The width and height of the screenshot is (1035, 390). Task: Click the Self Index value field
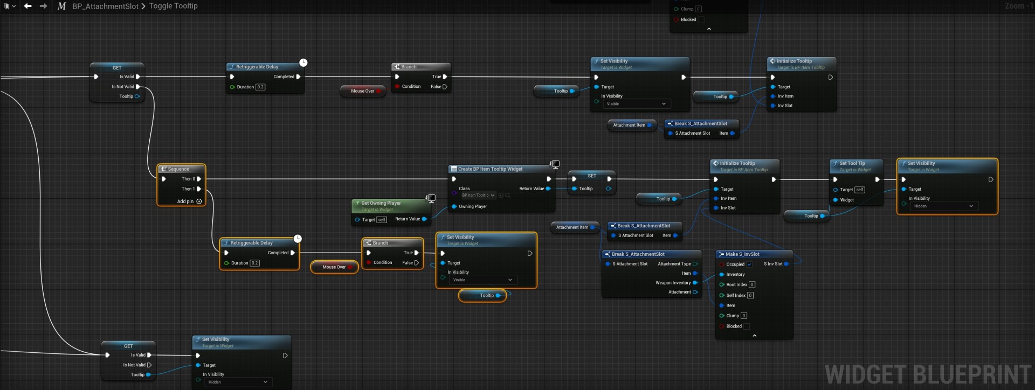click(x=750, y=296)
